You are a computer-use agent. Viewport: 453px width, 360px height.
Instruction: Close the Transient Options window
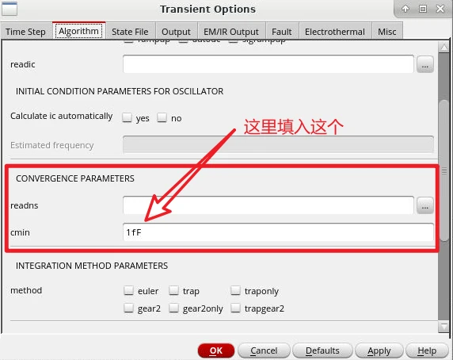click(x=440, y=9)
